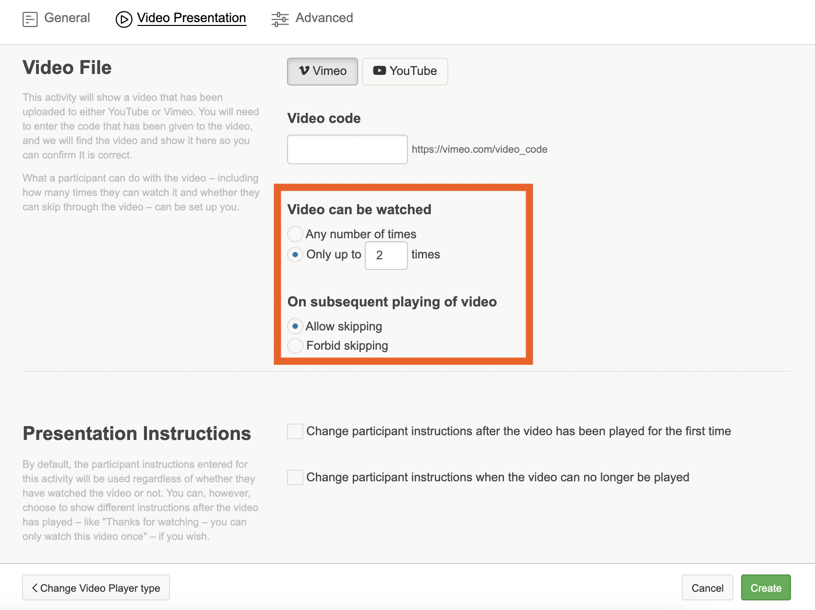815x610 pixels.
Task: Click the back chevron on Change Video Player
Action: [x=35, y=587]
